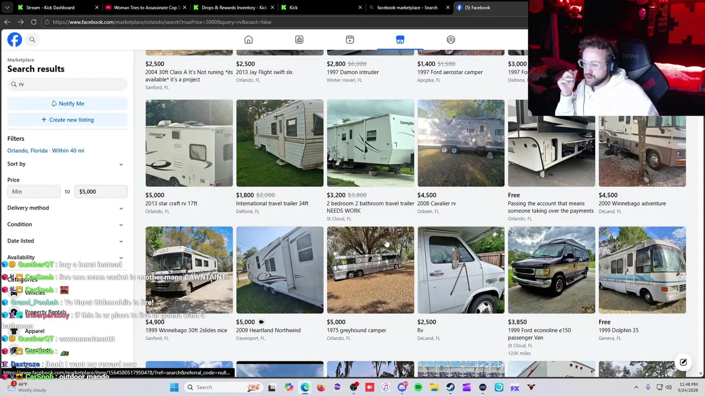
Task: Open the Reels video tab icon
Action: [350, 40]
